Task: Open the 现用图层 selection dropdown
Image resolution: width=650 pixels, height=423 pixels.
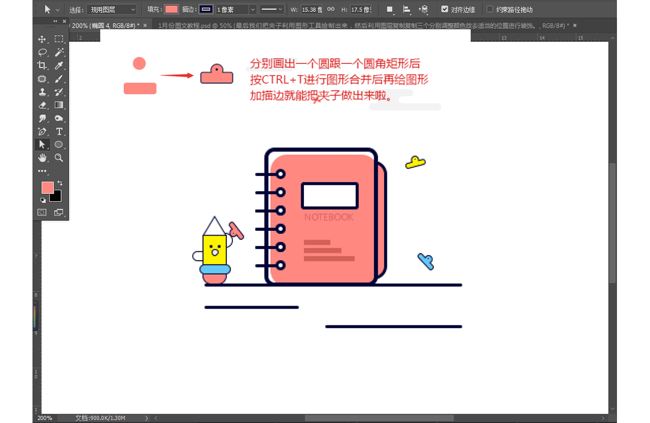Action: coord(111,9)
